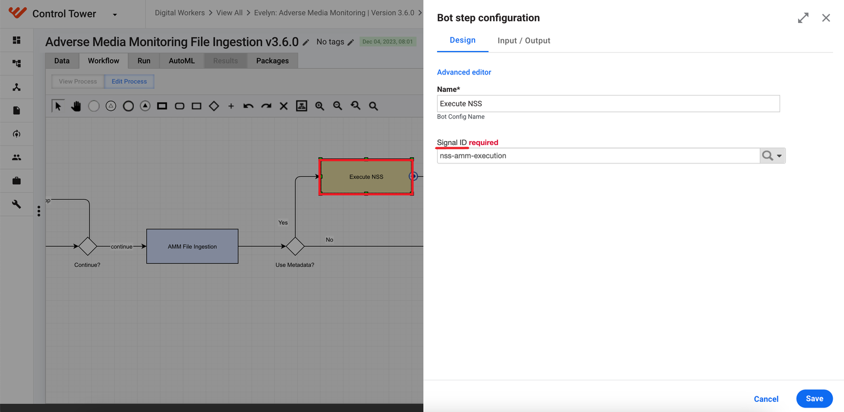Undo the last workflow edit
Screen dimensions: 844x412
point(248,106)
